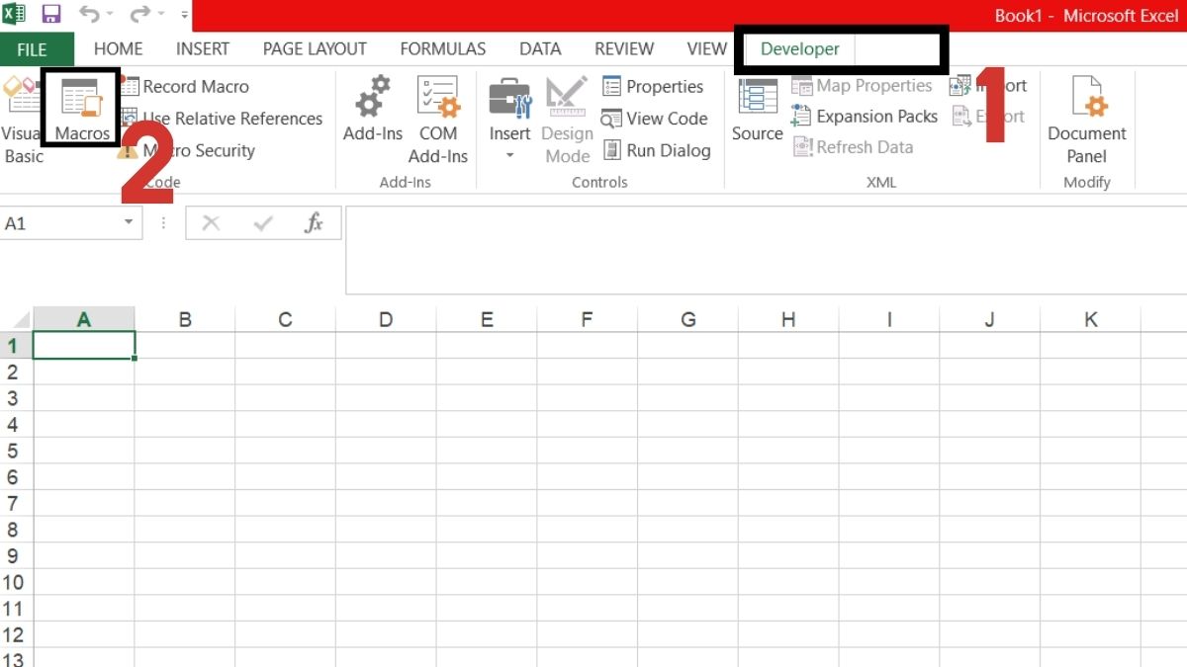Save the workbook from Quick Access
This screenshot has height=667, width=1187.
50,15
